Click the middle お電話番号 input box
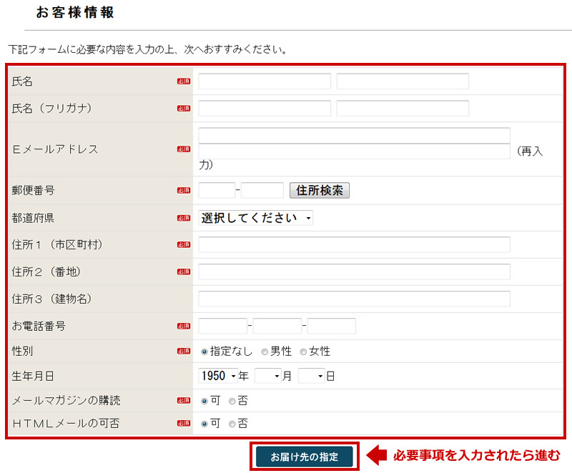572x473 pixels. [x=277, y=326]
